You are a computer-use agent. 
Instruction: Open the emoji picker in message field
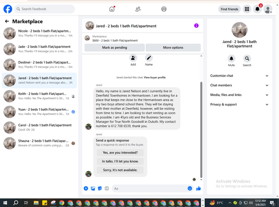(190, 189)
